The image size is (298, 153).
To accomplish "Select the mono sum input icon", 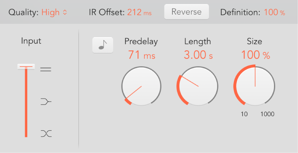I will pyautogui.click(x=46, y=102).
